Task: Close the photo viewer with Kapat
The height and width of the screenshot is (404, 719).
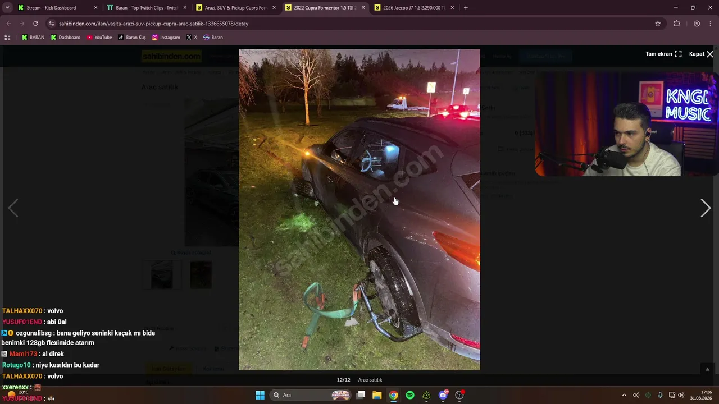Action: tap(702, 54)
